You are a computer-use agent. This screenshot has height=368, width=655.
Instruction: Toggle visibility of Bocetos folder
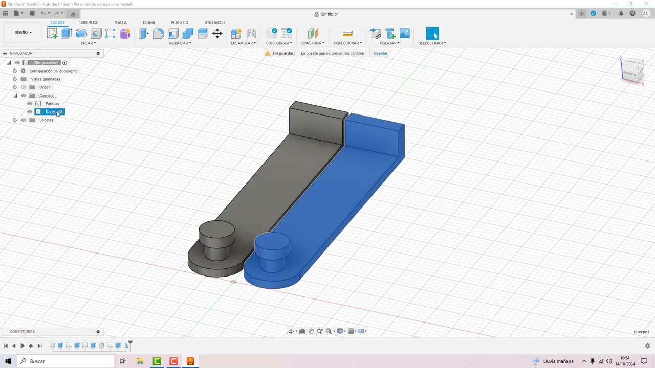coord(24,120)
